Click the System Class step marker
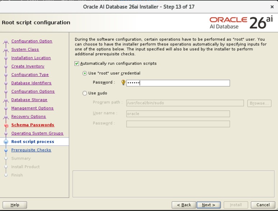278x211 pixels. pos(6,50)
